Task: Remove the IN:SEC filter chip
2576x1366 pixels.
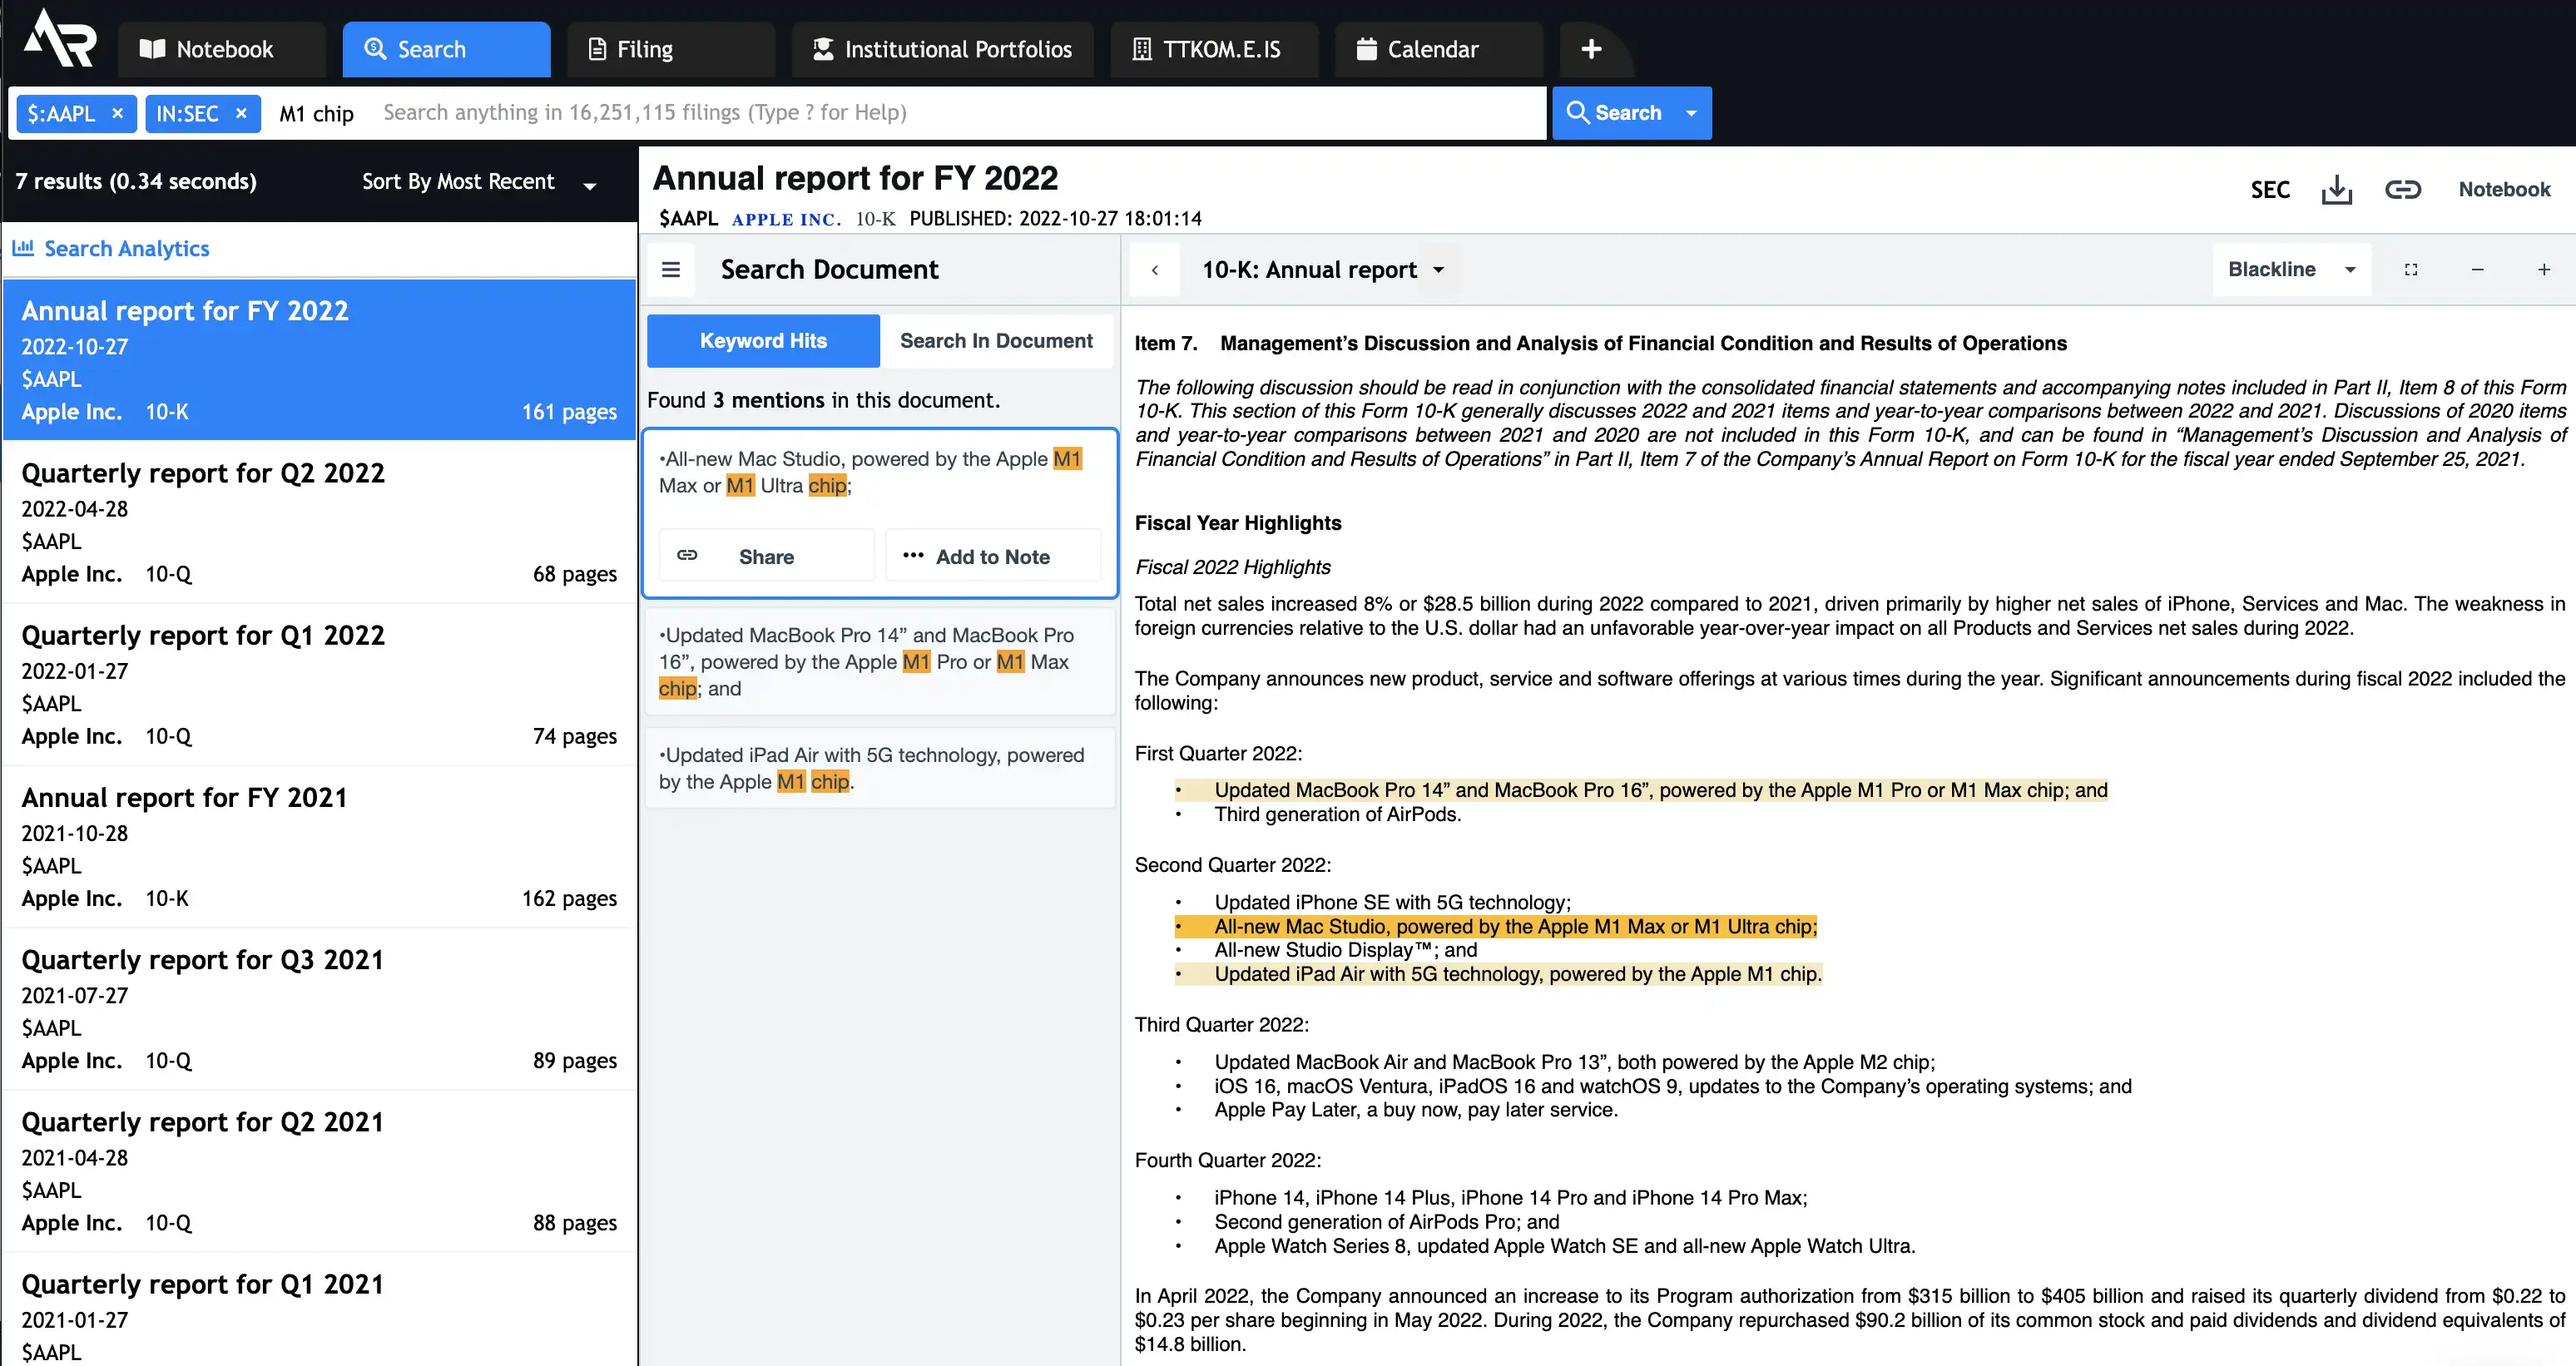Action: tap(241, 113)
